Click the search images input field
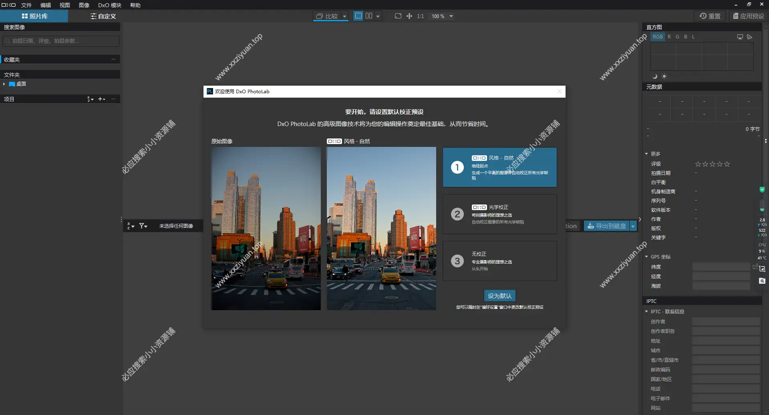The width and height of the screenshot is (769, 415). tap(61, 41)
